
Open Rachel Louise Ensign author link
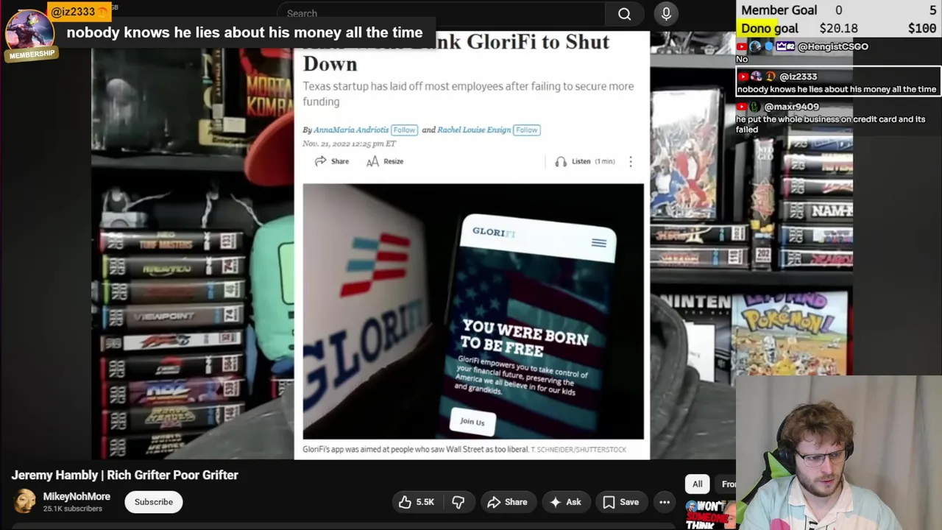tap(474, 130)
